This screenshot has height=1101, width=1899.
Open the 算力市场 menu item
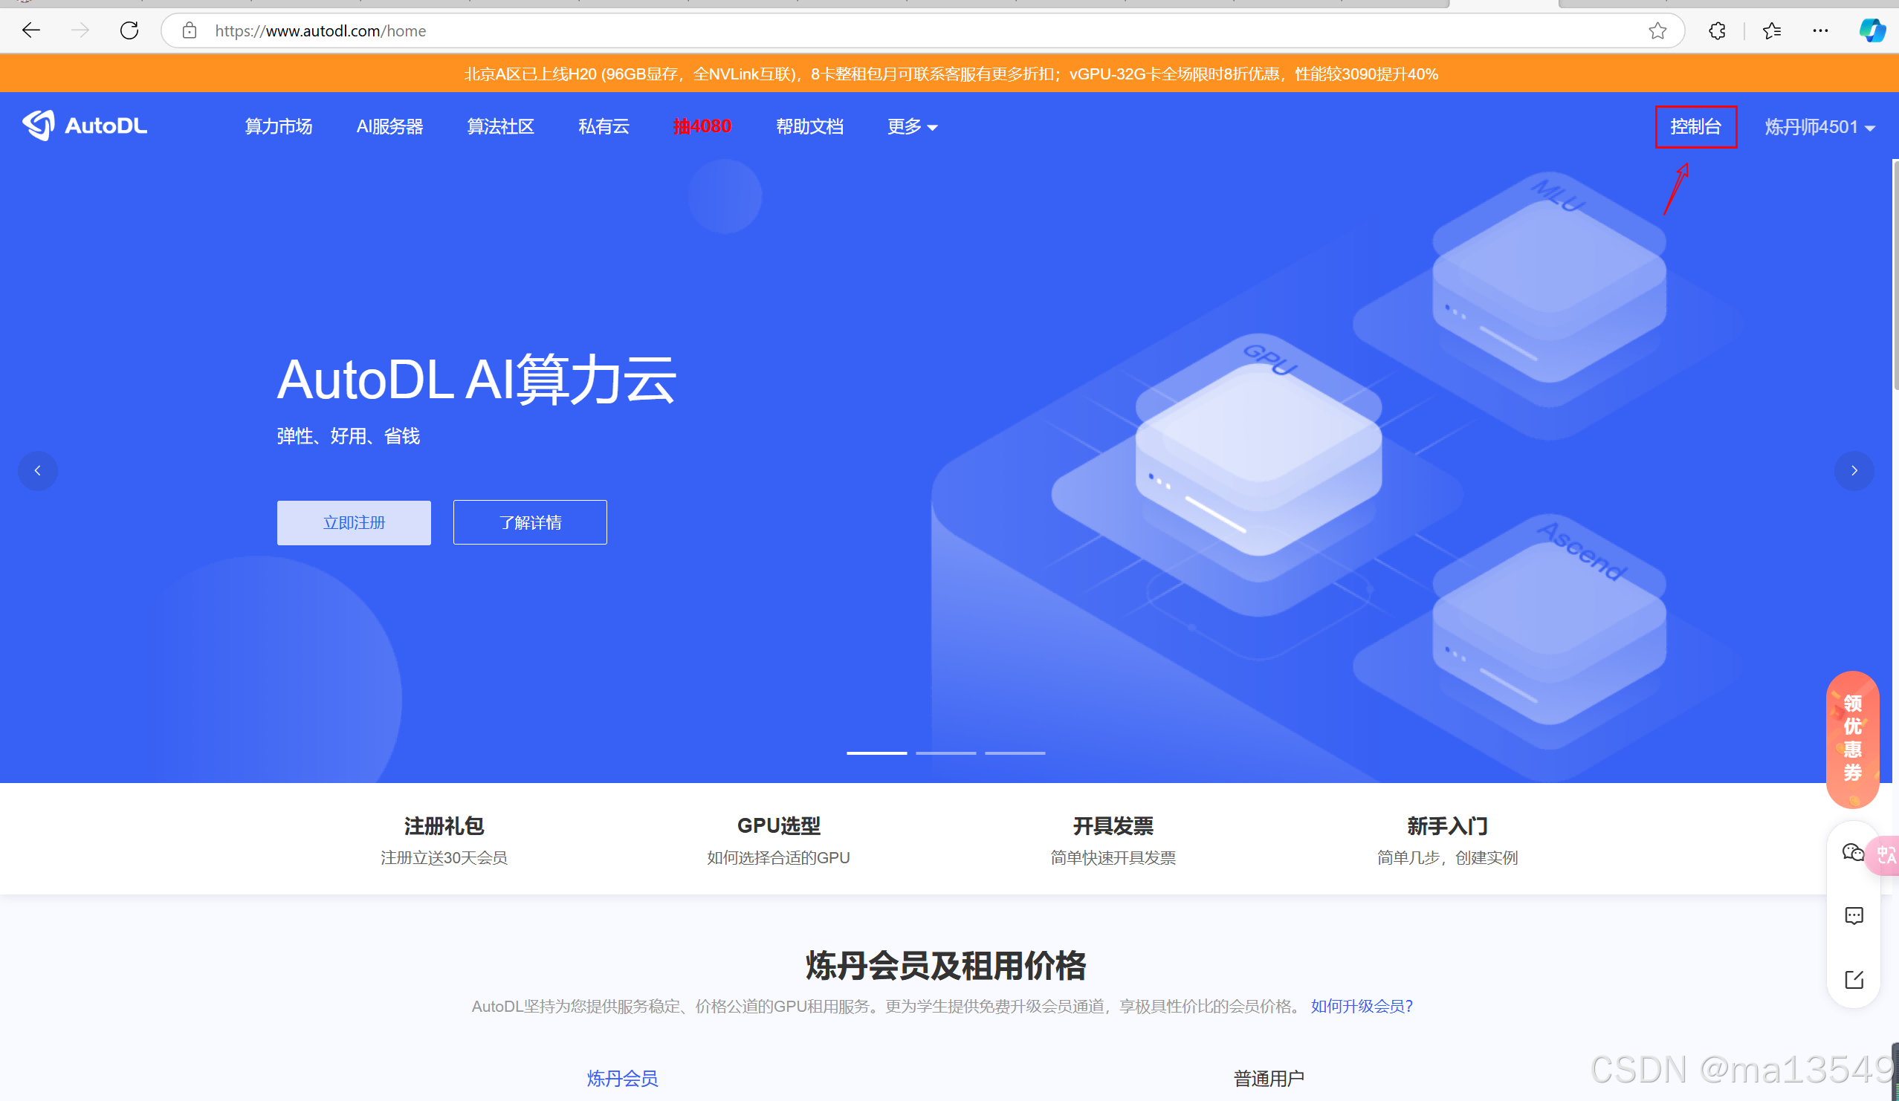click(278, 126)
